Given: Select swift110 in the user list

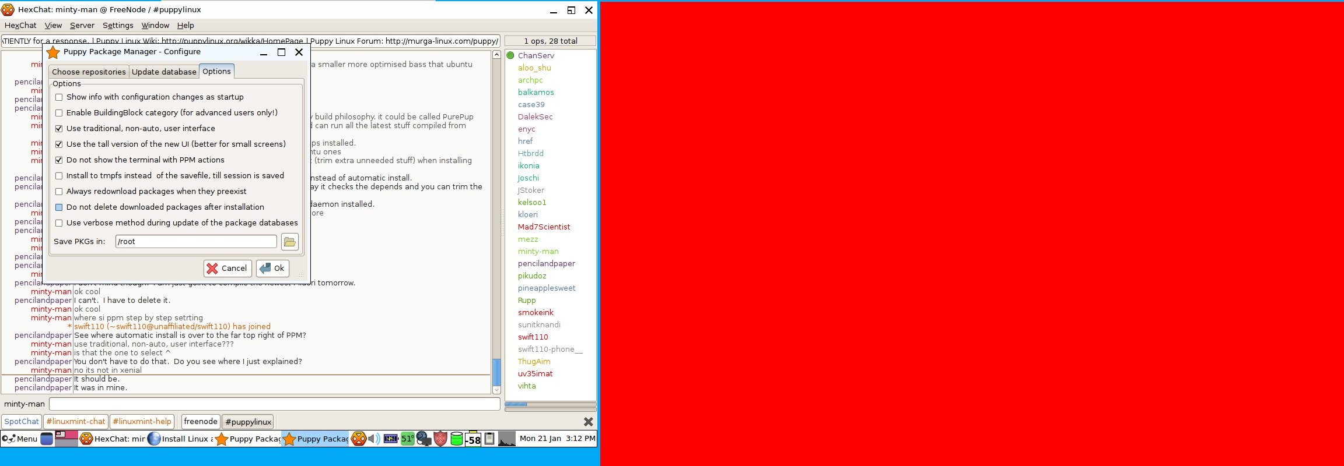Looking at the screenshot, I should point(533,337).
